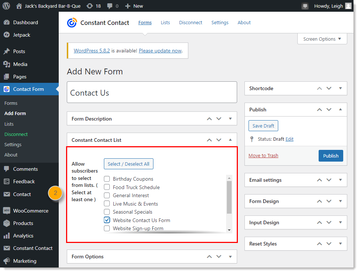
Task: Check the Food Truck Schedule checkbox
Action: click(x=107, y=187)
